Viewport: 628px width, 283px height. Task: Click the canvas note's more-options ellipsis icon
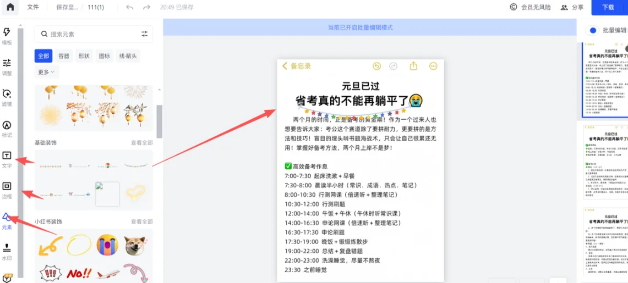pos(433,66)
